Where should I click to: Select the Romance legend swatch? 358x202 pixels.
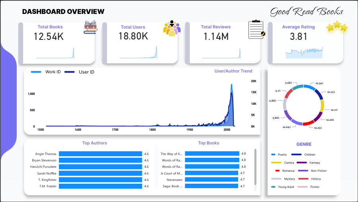[278, 171]
